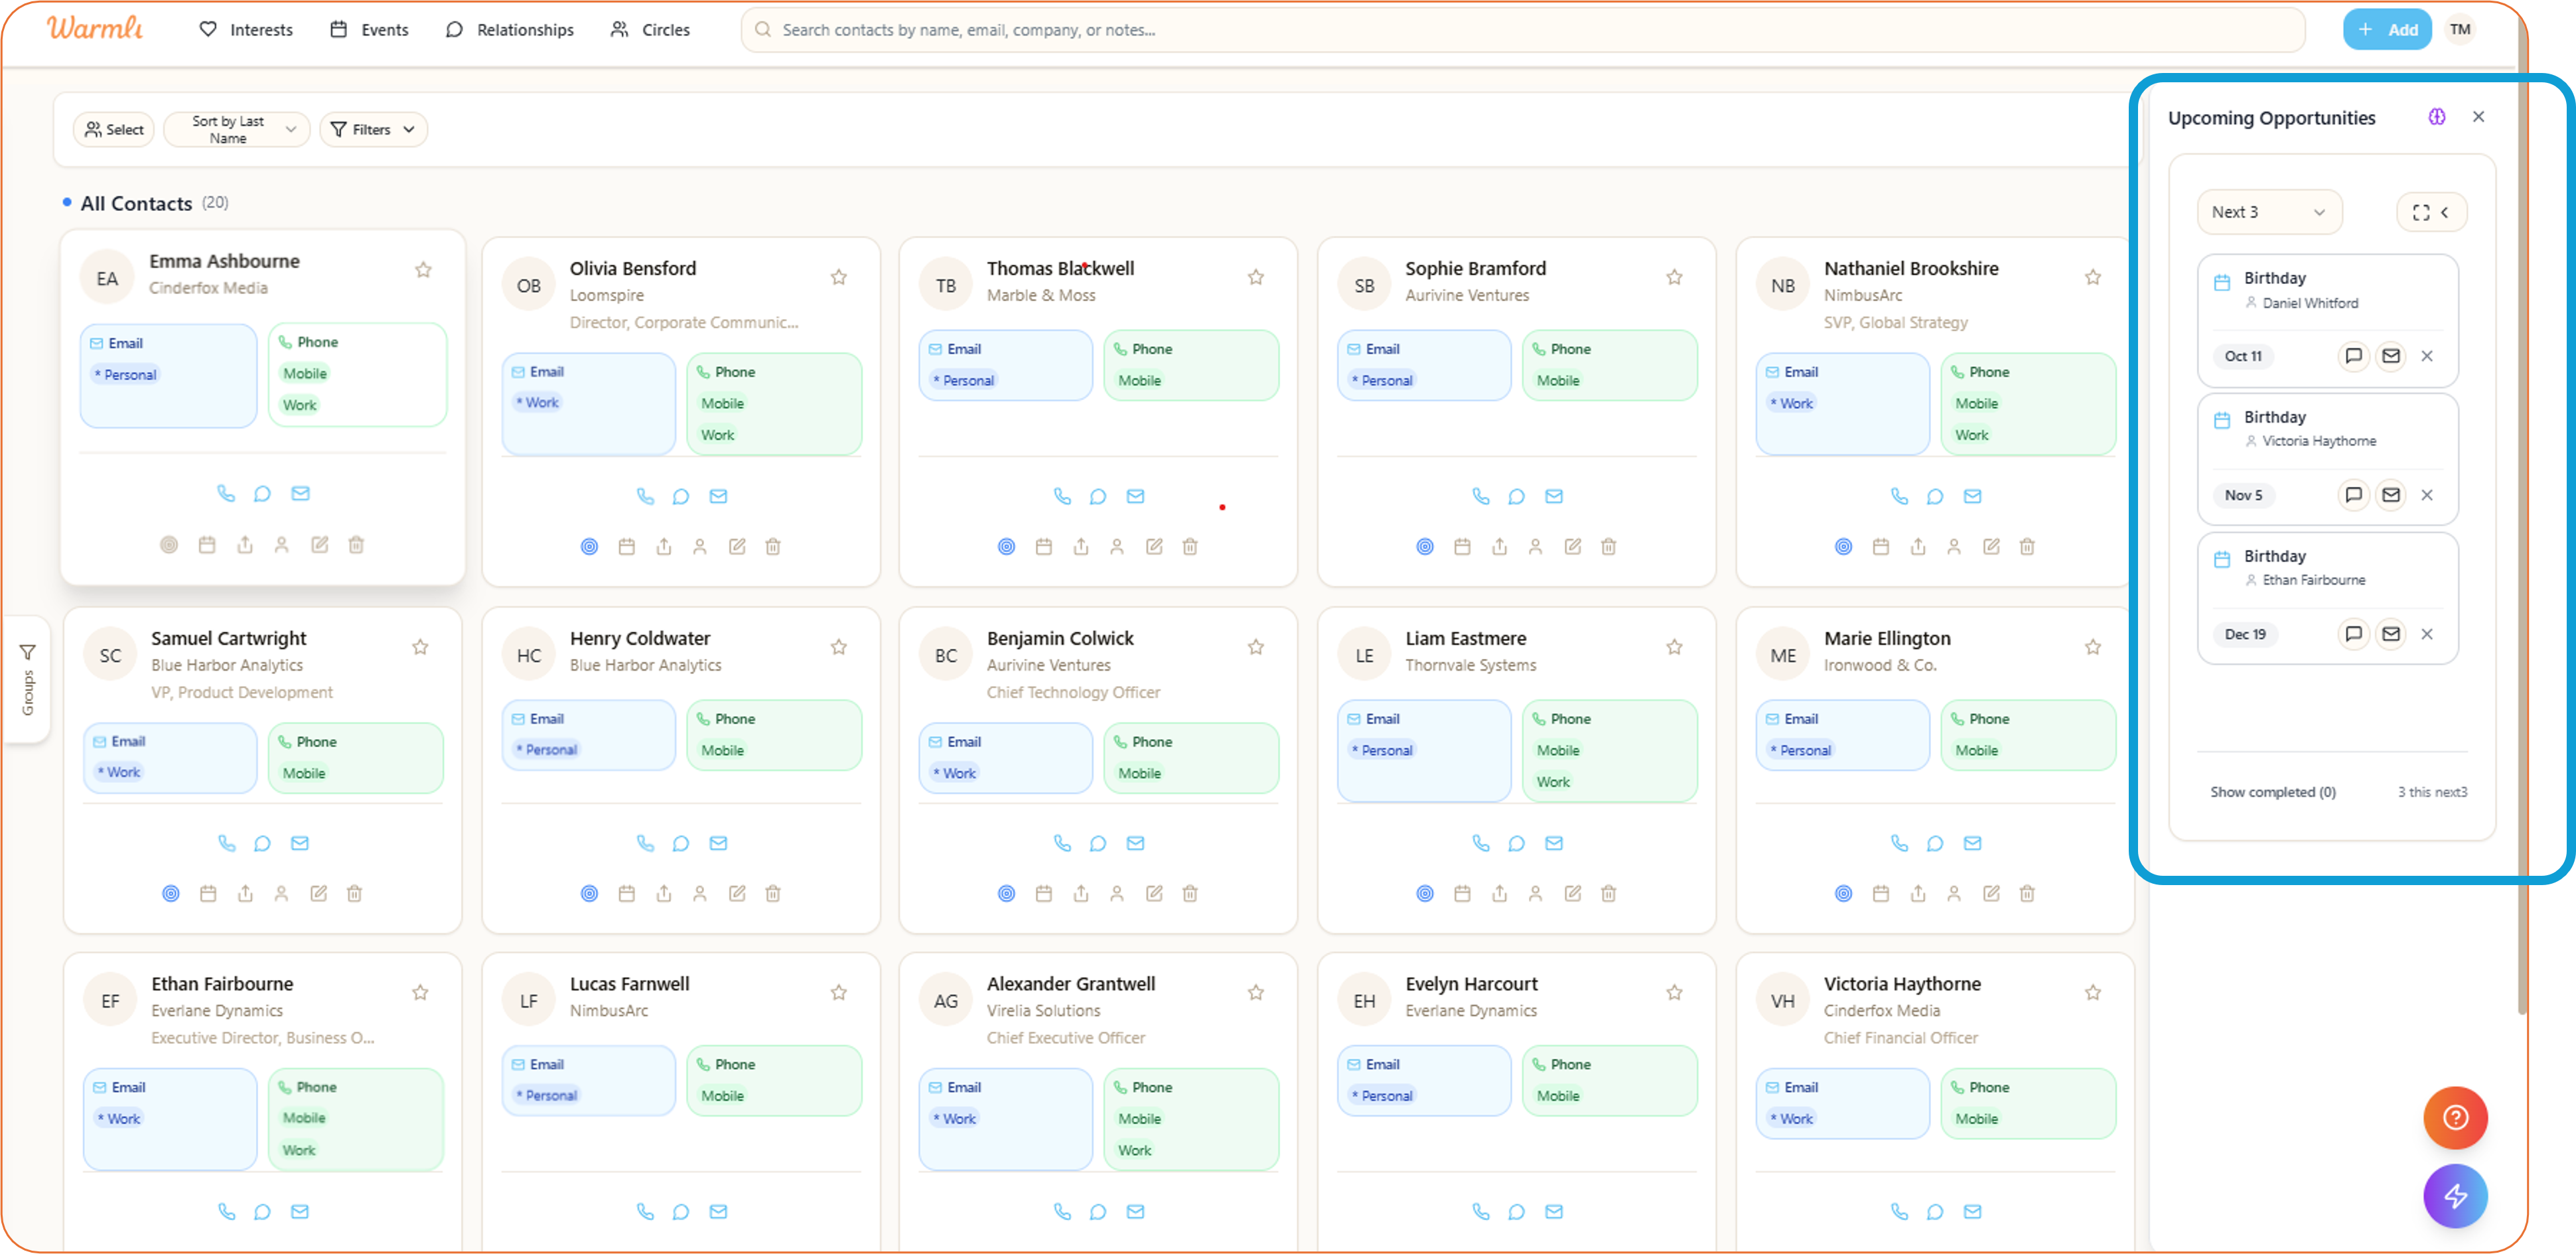This screenshot has height=1254, width=2576.
Task: Share Benjamin Colwick via the export icon
Action: point(1081,893)
